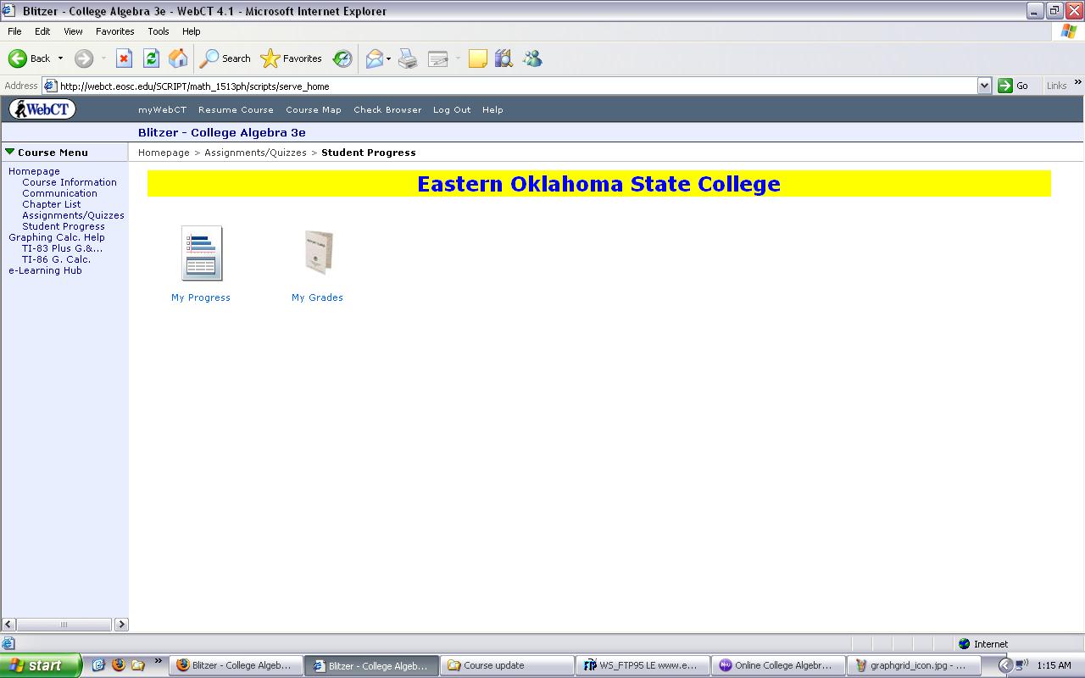1085x678 pixels.
Task: Click Resume Course in WebCT bar
Action: pos(236,109)
